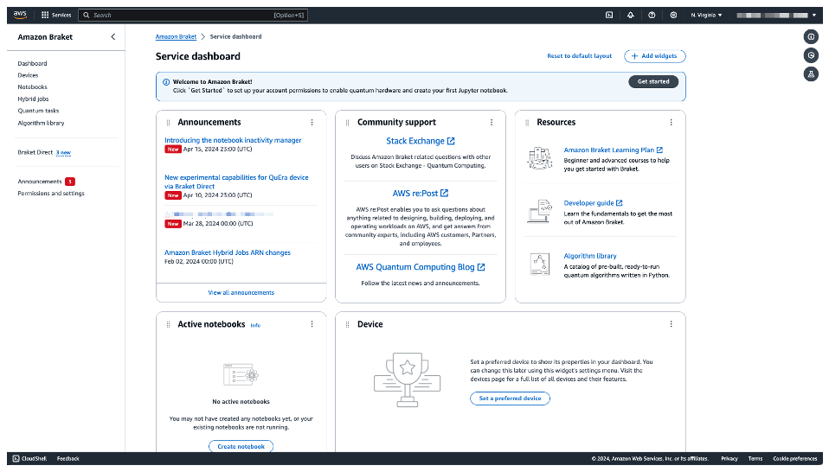This screenshot has height=472, width=829.
Task: Grab the Community support widget drag handle
Action: tap(347, 123)
